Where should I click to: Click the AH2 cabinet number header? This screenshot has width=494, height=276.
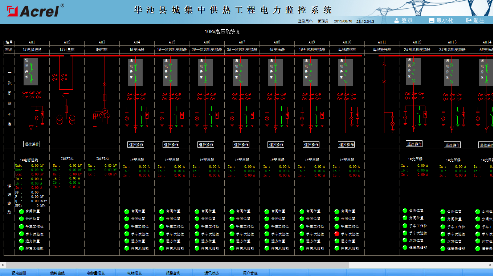pos(67,42)
